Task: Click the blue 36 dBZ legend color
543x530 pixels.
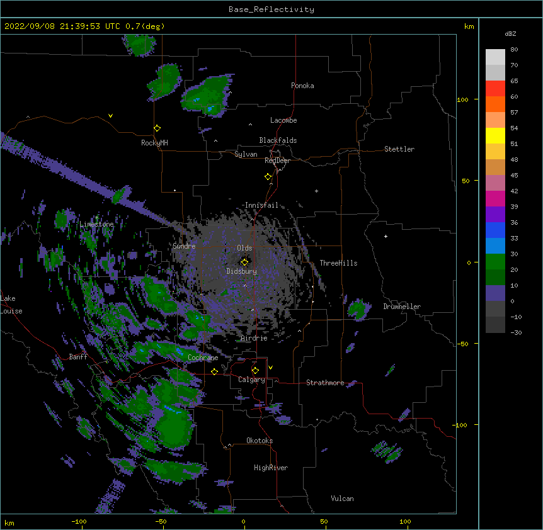Action: 495,230
